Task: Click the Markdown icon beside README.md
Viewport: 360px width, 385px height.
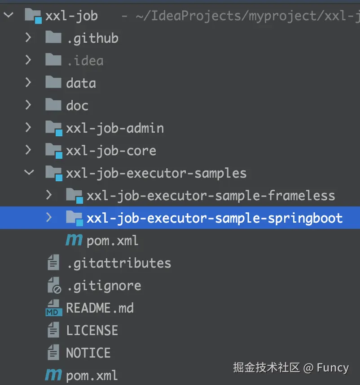Action: [54, 308]
